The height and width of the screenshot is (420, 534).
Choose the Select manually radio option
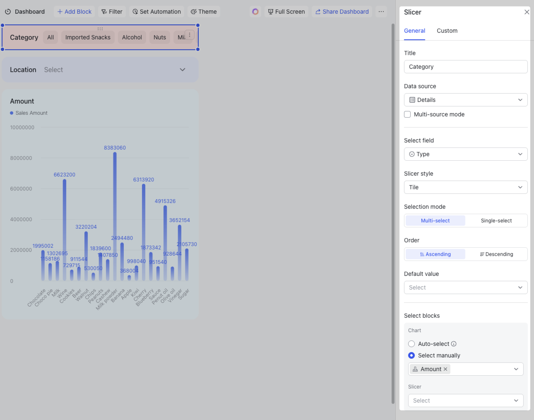(411, 355)
